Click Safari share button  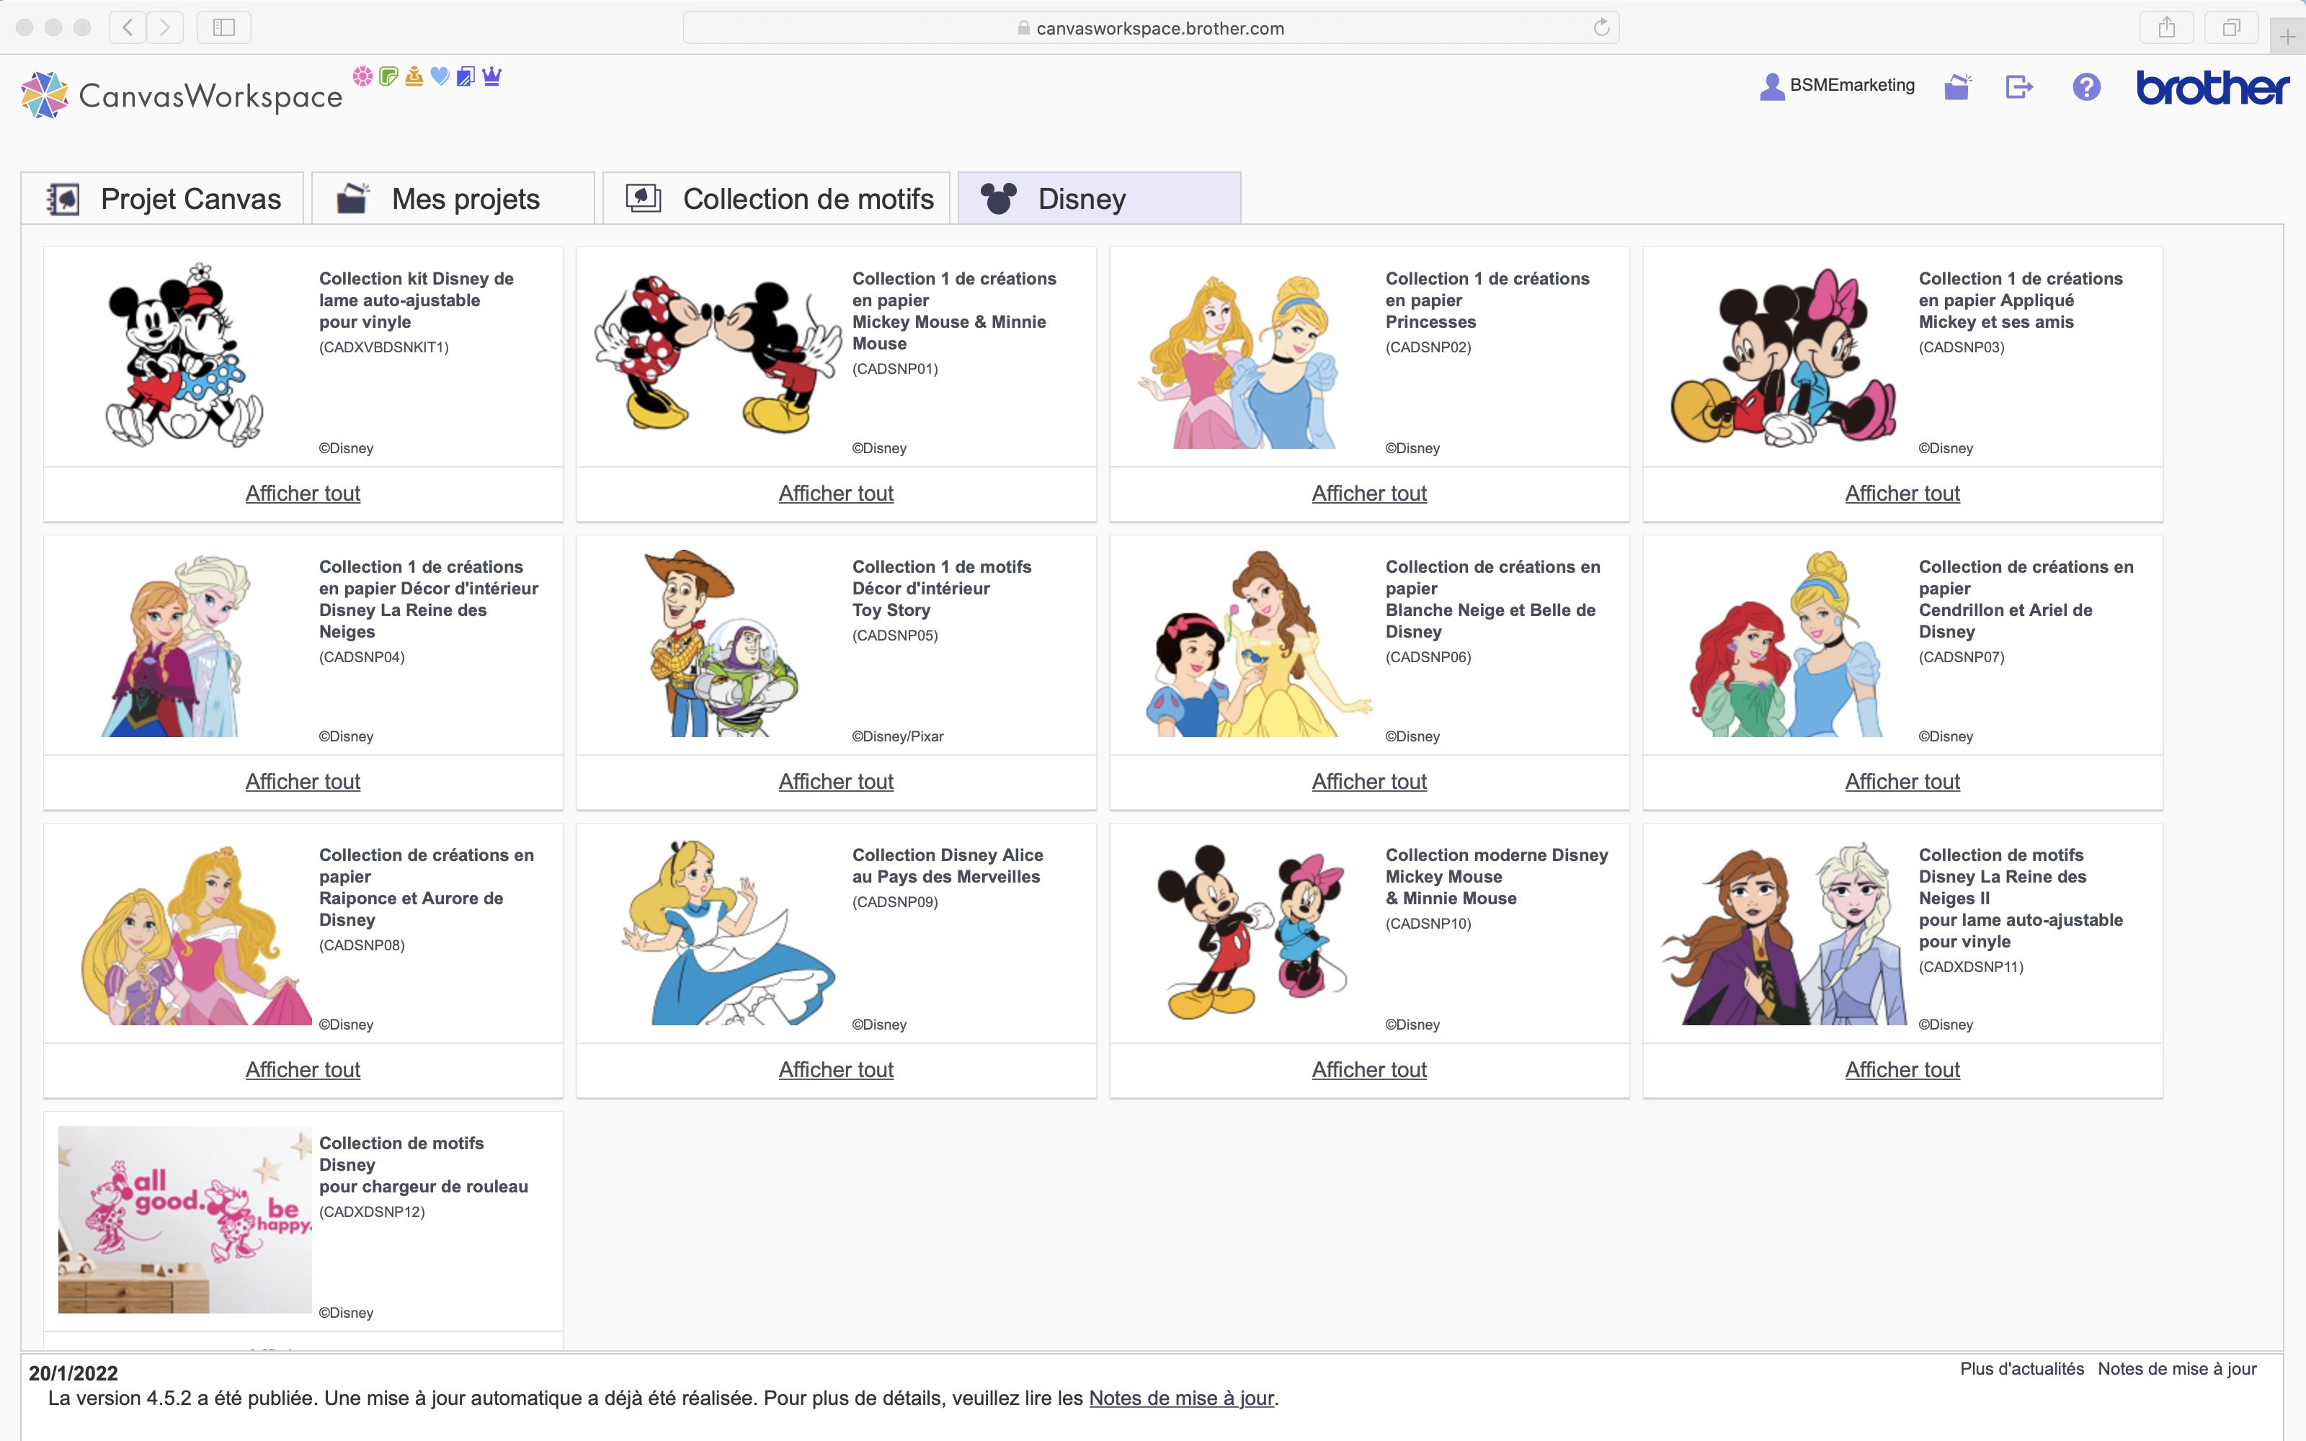2166,27
